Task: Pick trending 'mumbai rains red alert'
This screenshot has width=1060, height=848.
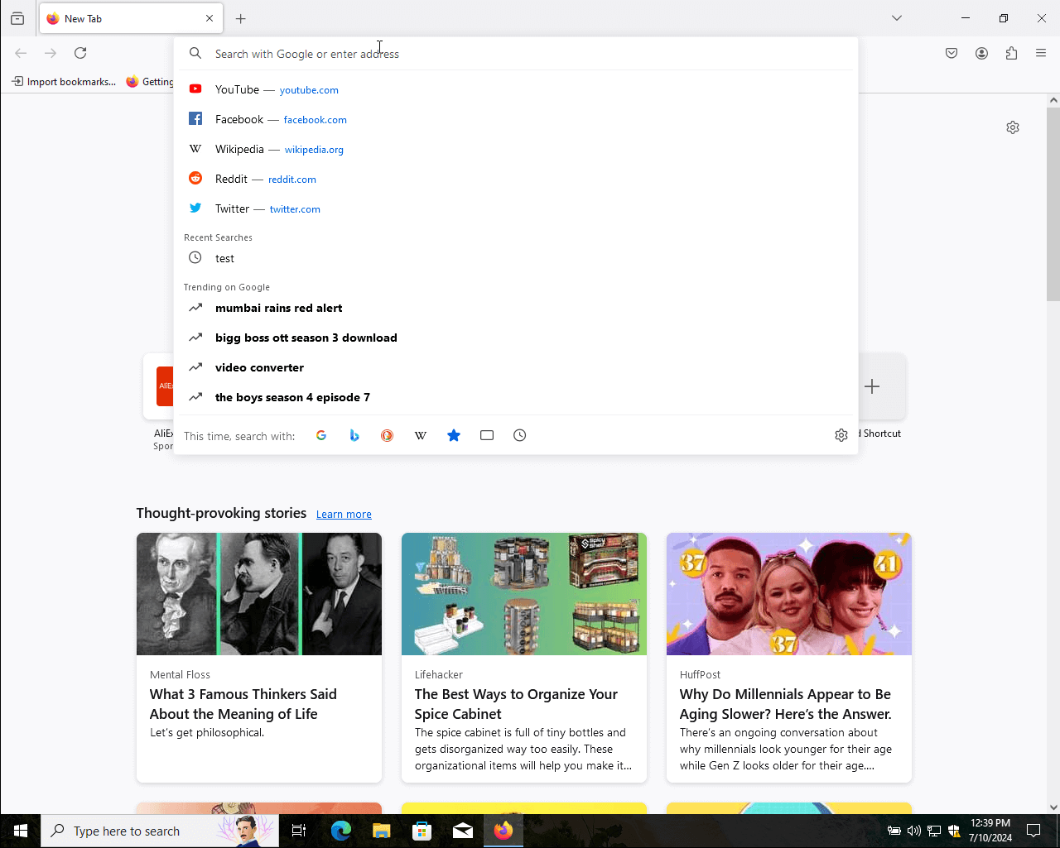Action: (x=516, y=308)
